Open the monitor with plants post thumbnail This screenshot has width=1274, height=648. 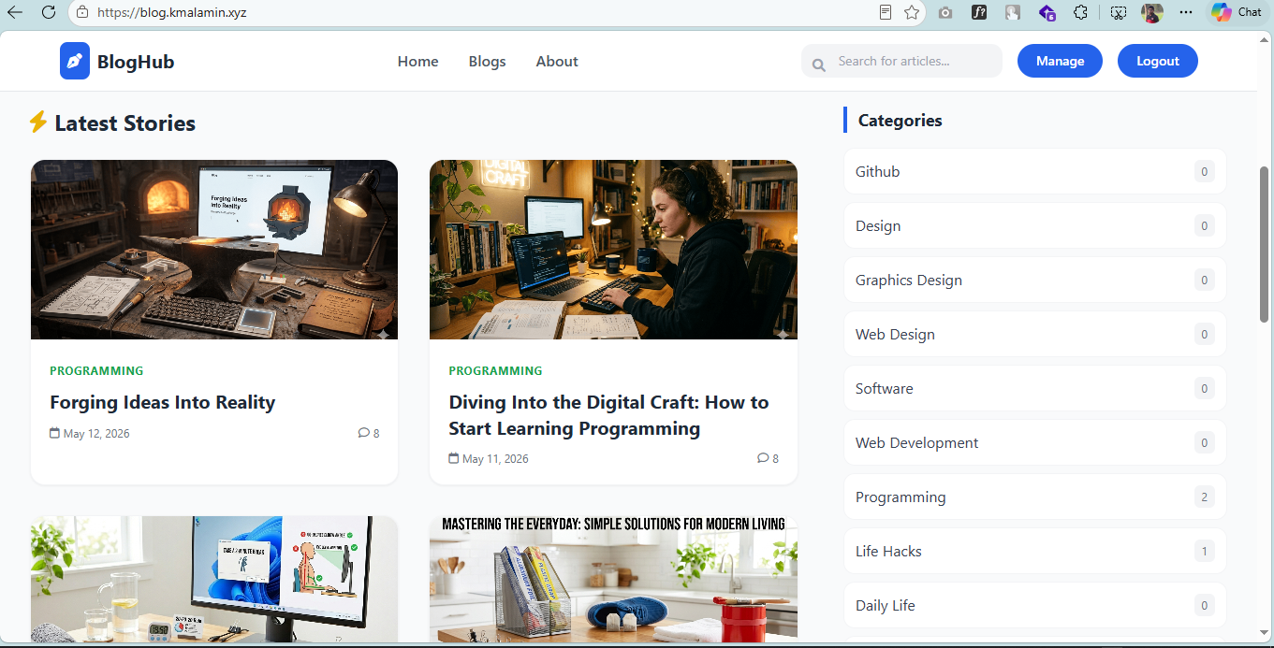pyautogui.click(x=214, y=580)
